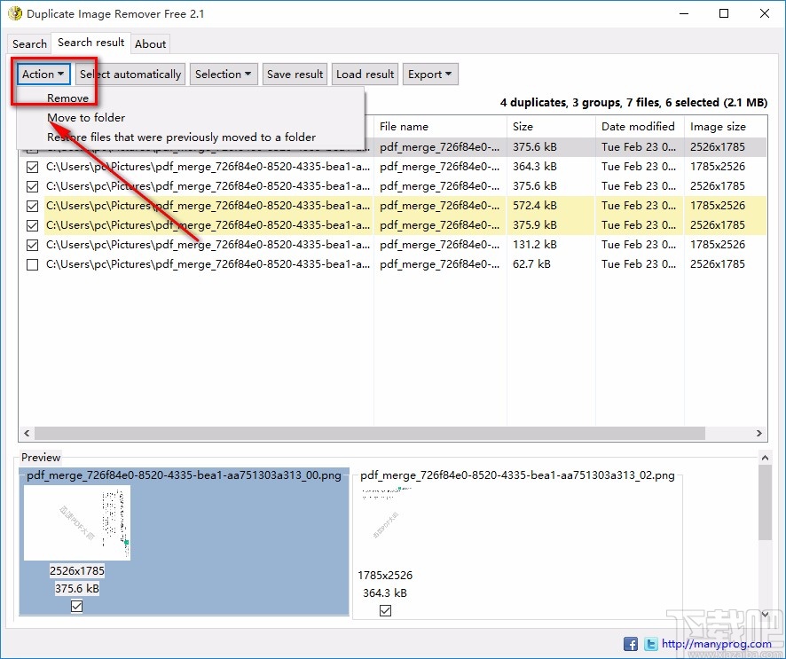The width and height of the screenshot is (786, 659).
Task: Click the file list's right scroll arrow
Action: (x=760, y=434)
